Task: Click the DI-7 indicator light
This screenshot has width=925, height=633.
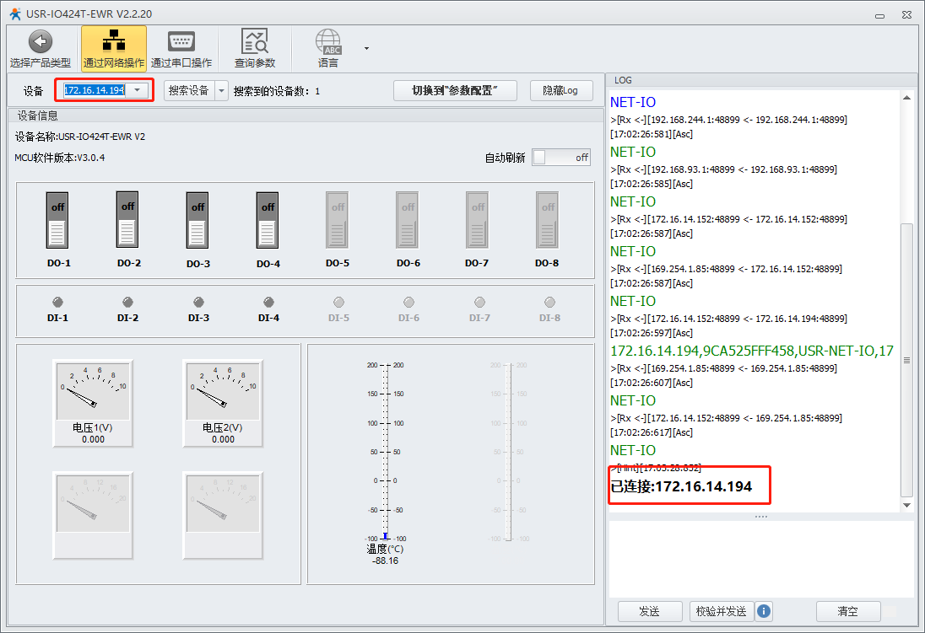Action: [x=479, y=303]
